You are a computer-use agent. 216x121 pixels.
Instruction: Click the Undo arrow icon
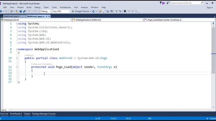pyautogui.click(x=29, y=11)
